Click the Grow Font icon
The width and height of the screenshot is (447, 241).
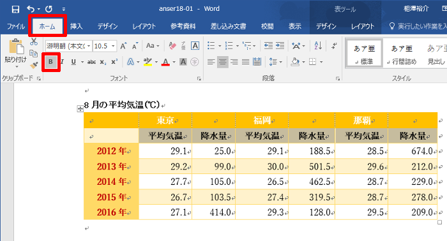(x=123, y=46)
